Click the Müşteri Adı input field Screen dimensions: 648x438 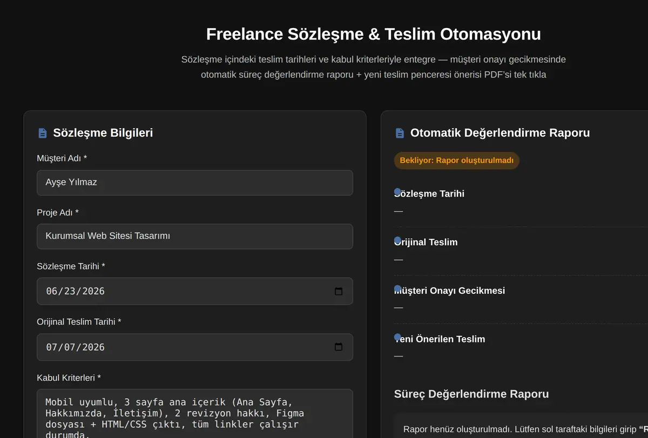point(195,183)
